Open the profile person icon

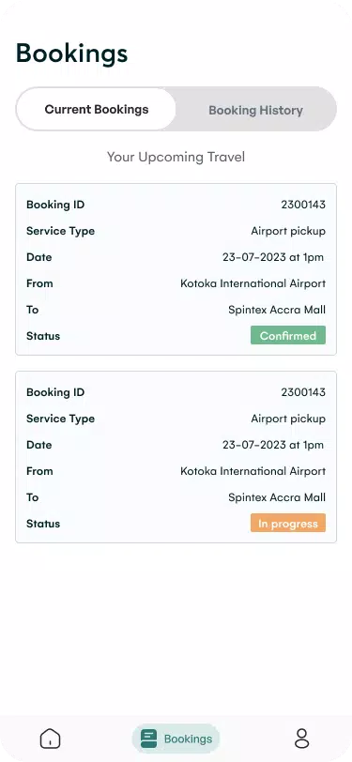coord(302,739)
